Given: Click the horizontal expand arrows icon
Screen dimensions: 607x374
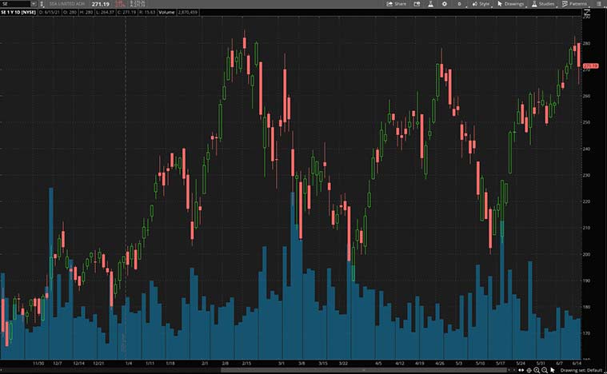Looking at the screenshot, I should [x=521, y=370].
